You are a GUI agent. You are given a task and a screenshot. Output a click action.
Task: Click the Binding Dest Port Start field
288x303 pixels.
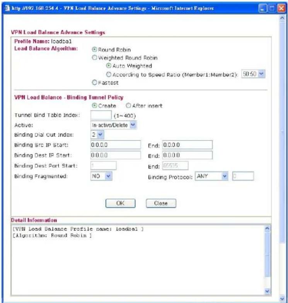[x=104, y=165]
